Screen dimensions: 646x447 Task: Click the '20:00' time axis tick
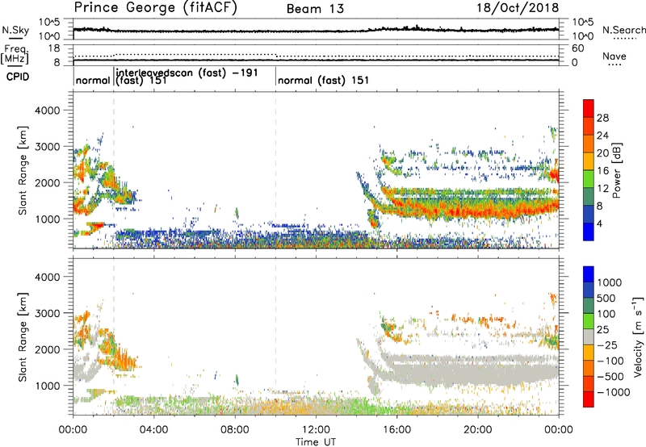coord(477,430)
